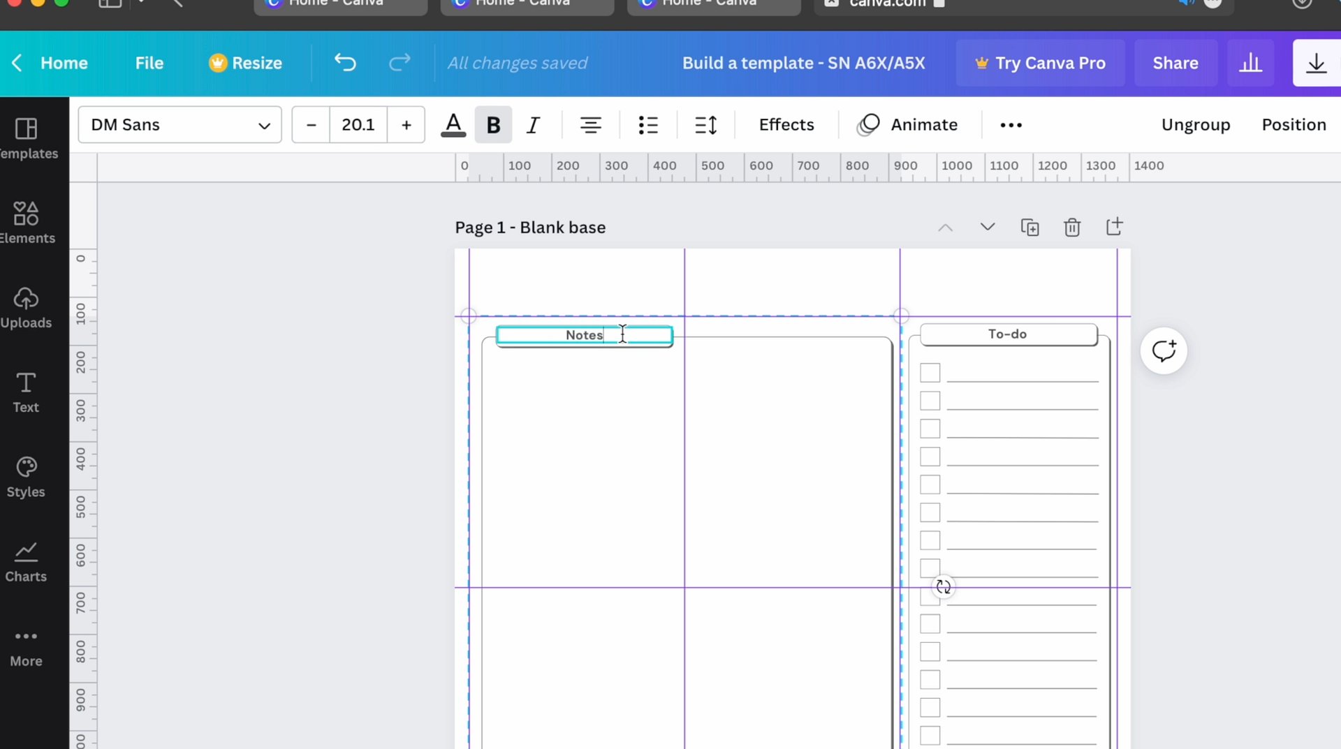Click the Try Canva Pro button

pos(1040,63)
